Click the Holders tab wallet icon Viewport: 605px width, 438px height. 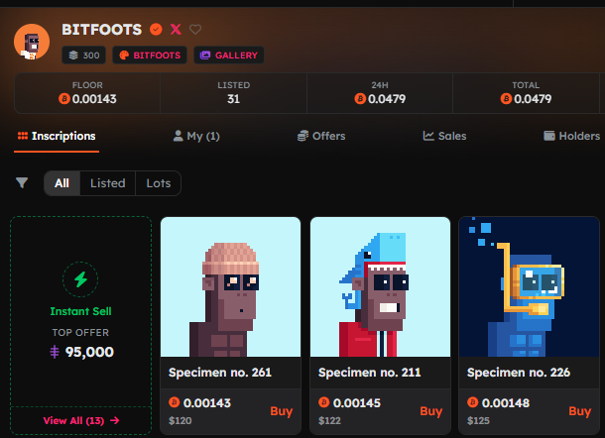coord(549,136)
